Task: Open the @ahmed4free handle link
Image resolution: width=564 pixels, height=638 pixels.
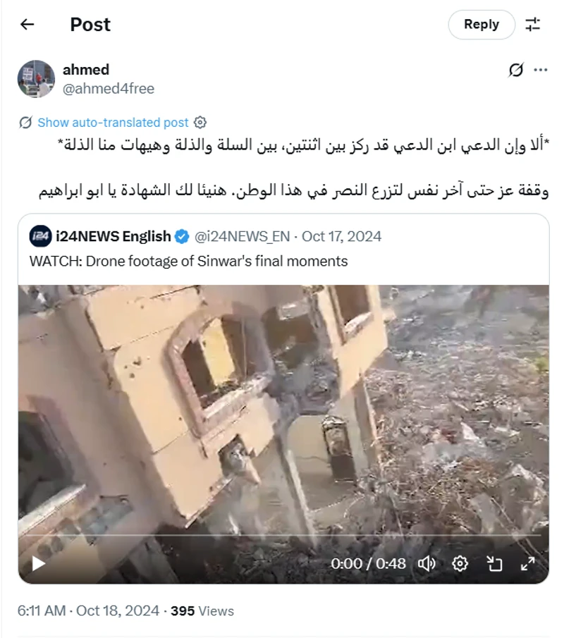Action: [109, 89]
